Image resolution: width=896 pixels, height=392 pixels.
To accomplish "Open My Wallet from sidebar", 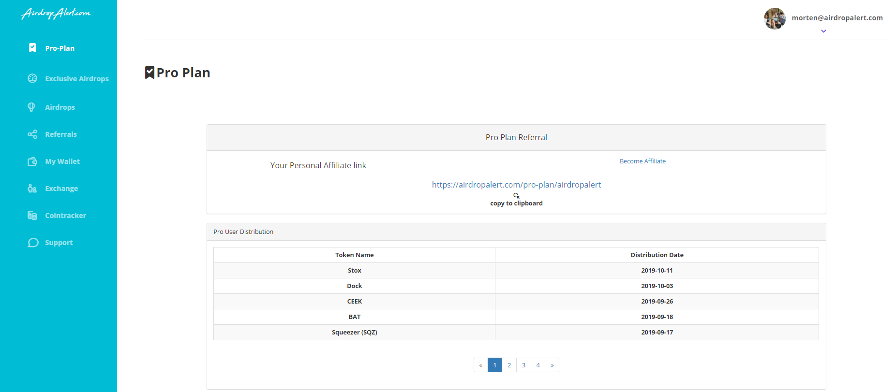I will [x=62, y=161].
